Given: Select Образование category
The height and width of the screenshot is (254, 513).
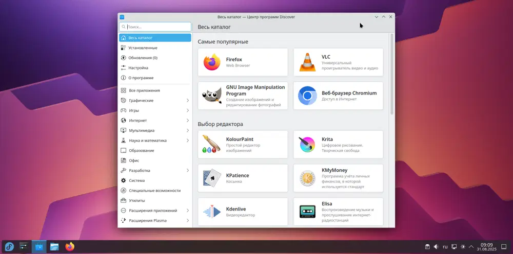Looking at the screenshot, I should [155, 151].
